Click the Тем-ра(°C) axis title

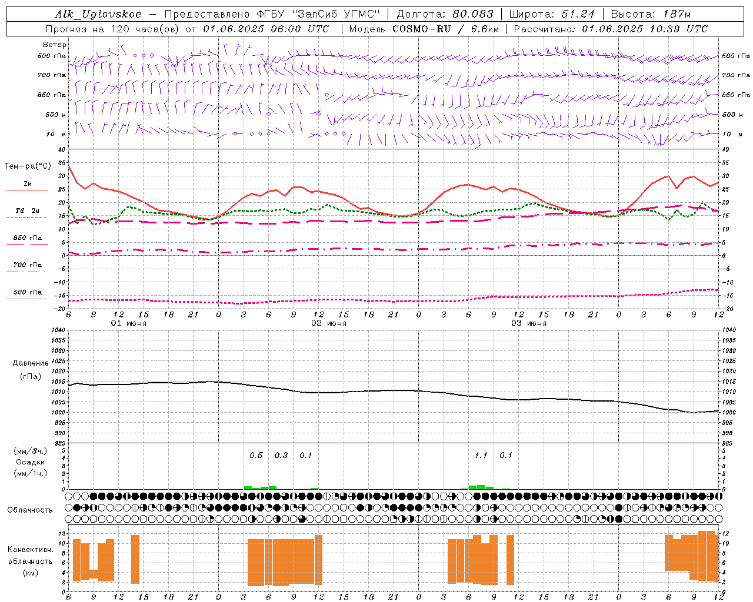coord(28,166)
